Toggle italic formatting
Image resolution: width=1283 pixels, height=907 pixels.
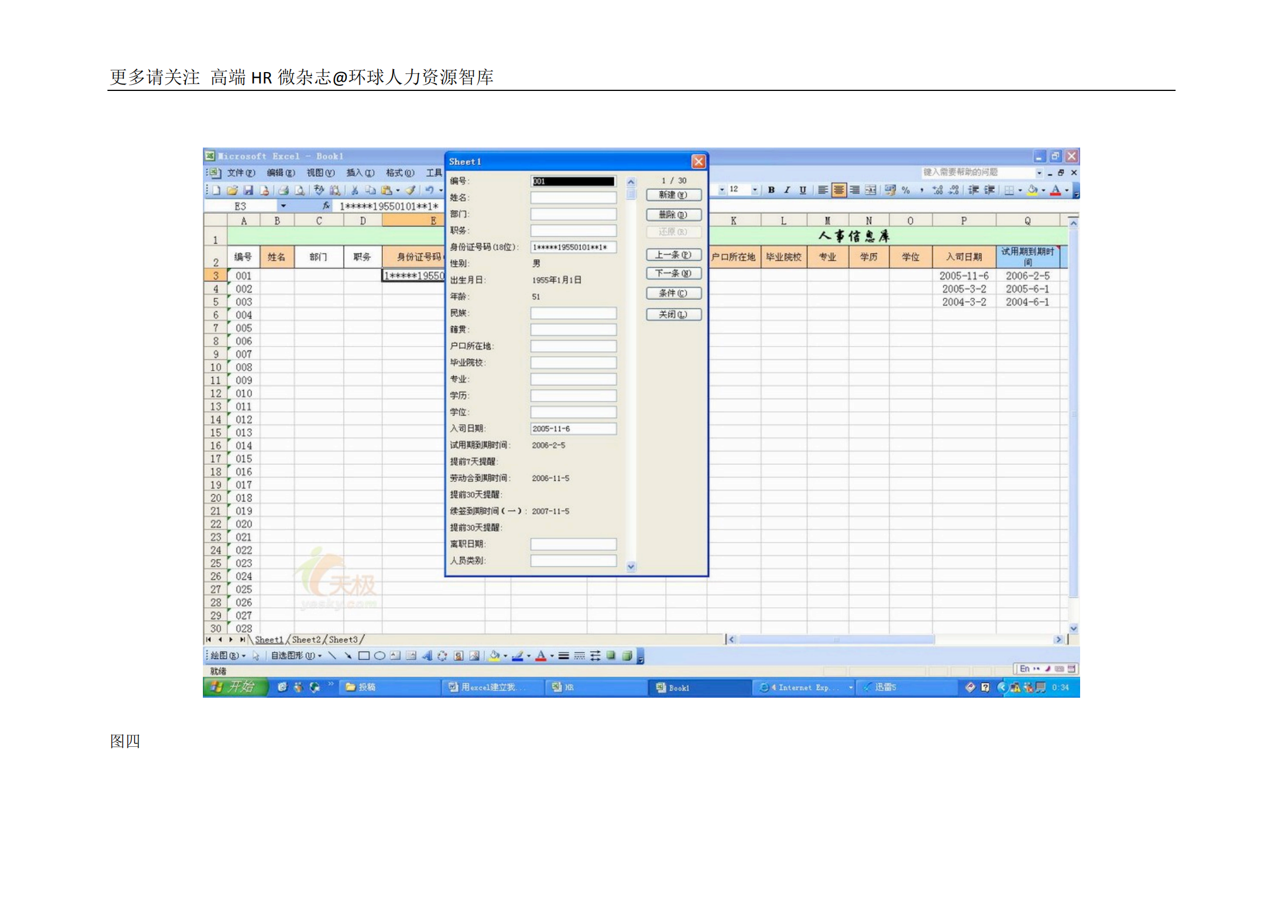(x=787, y=191)
